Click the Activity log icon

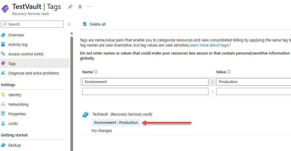3,44
